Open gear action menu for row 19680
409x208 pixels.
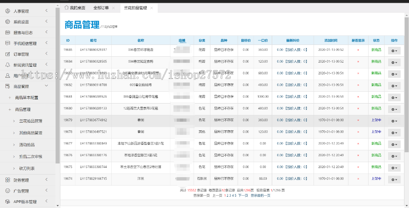point(394,109)
